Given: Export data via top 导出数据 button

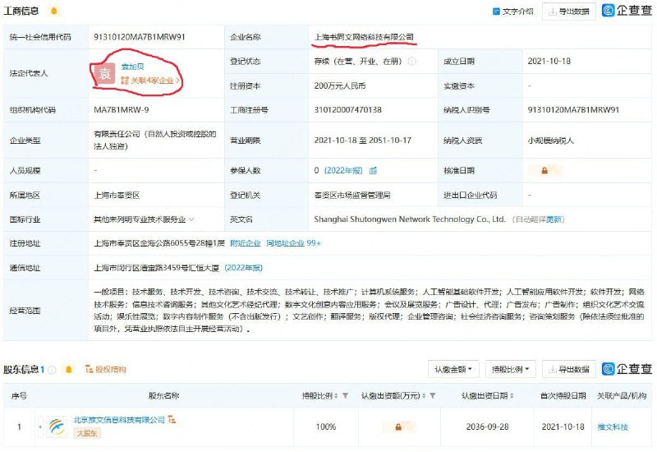Looking at the screenshot, I should 569,12.
